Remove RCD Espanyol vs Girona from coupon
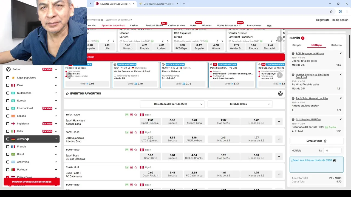 coord(341,53)
